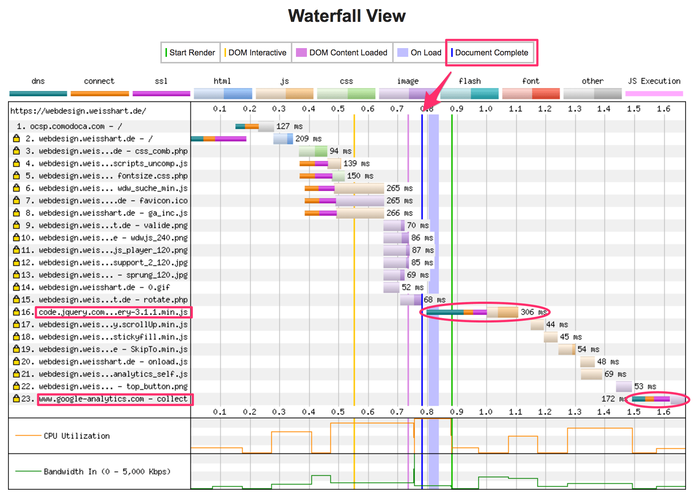
Task: Click the Bandwidth In (0 - 5,000 Kbps) label
Action: coord(107,471)
